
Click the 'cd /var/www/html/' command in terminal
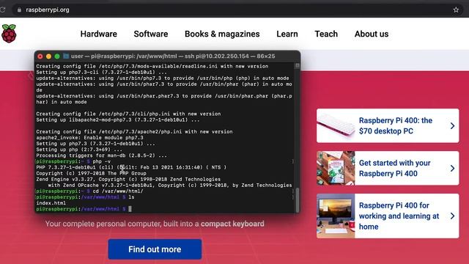click(118, 191)
